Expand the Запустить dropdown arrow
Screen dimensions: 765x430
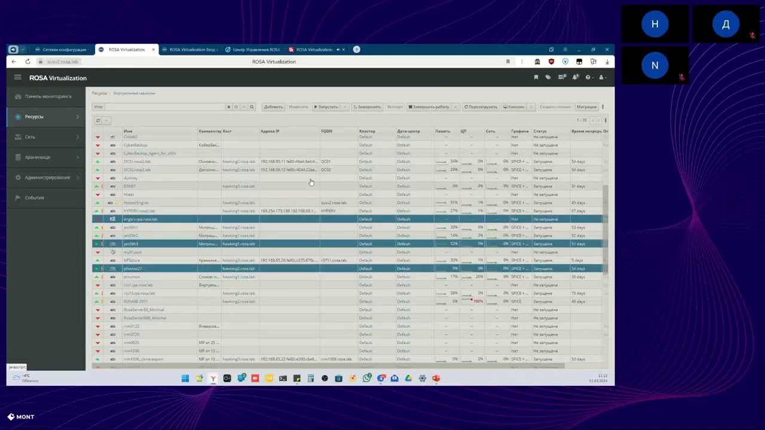pyautogui.click(x=345, y=107)
